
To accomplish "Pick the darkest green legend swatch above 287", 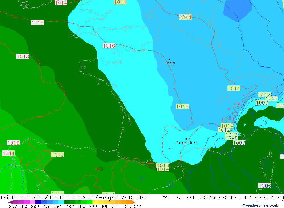I will [x=67, y=202].
